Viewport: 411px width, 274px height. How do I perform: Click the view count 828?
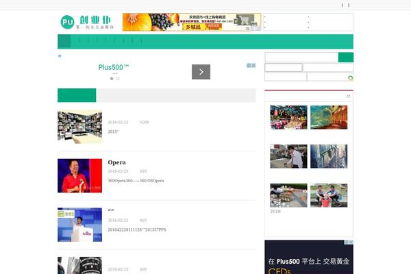pyautogui.click(x=143, y=171)
